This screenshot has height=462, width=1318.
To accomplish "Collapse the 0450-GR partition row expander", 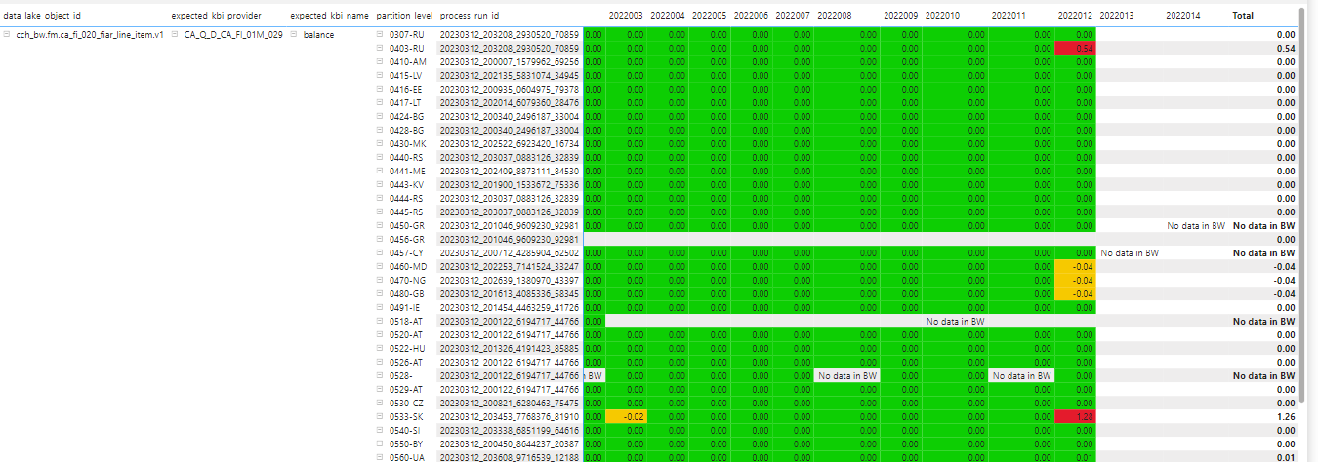I will 381,225.
